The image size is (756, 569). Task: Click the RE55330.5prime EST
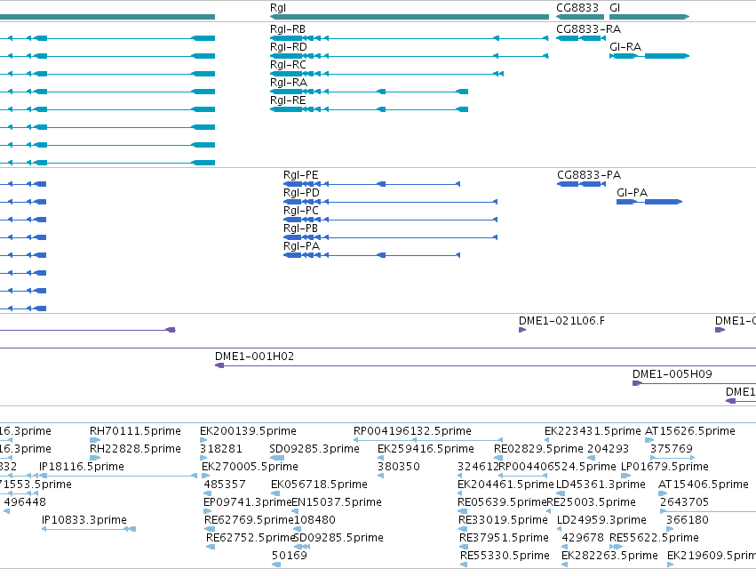pos(464,565)
